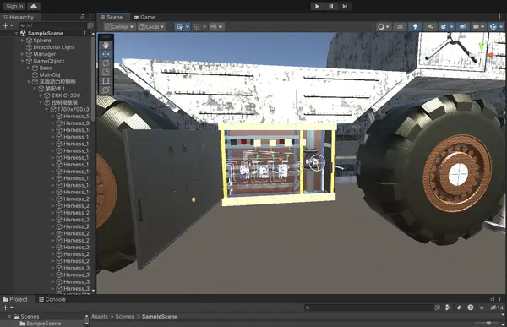Screen dimensions: 507x327
Task: Select the Rect tool
Action: pos(106,81)
